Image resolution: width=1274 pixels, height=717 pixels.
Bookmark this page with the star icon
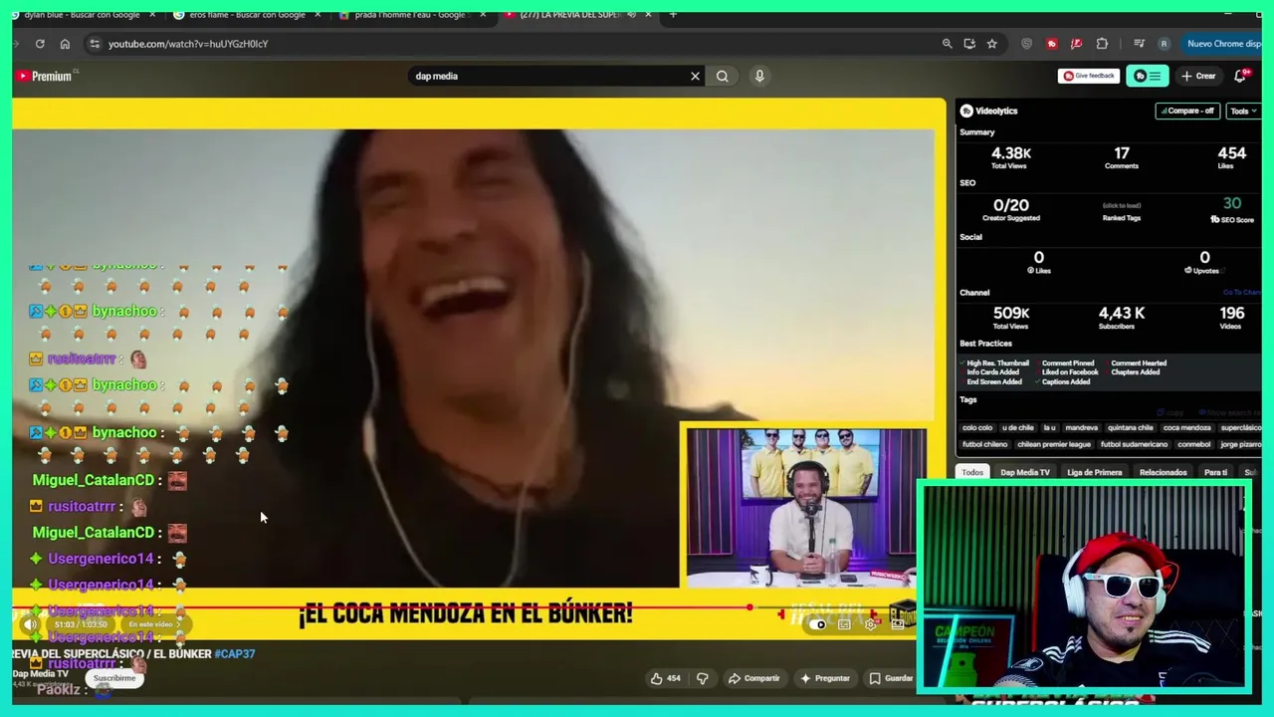click(992, 44)
